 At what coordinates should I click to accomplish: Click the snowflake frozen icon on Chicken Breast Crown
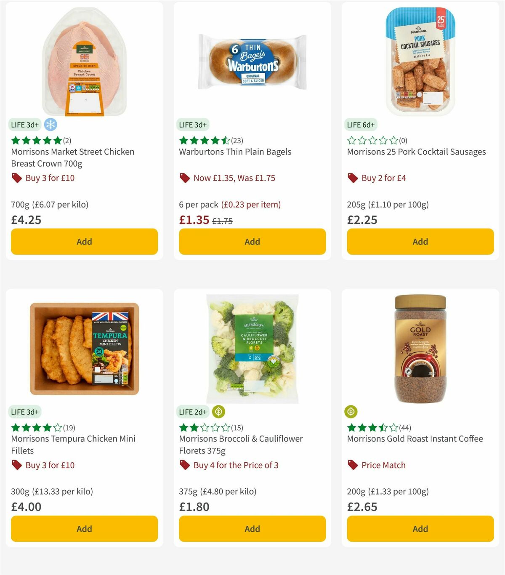click(x=50, y=125)
